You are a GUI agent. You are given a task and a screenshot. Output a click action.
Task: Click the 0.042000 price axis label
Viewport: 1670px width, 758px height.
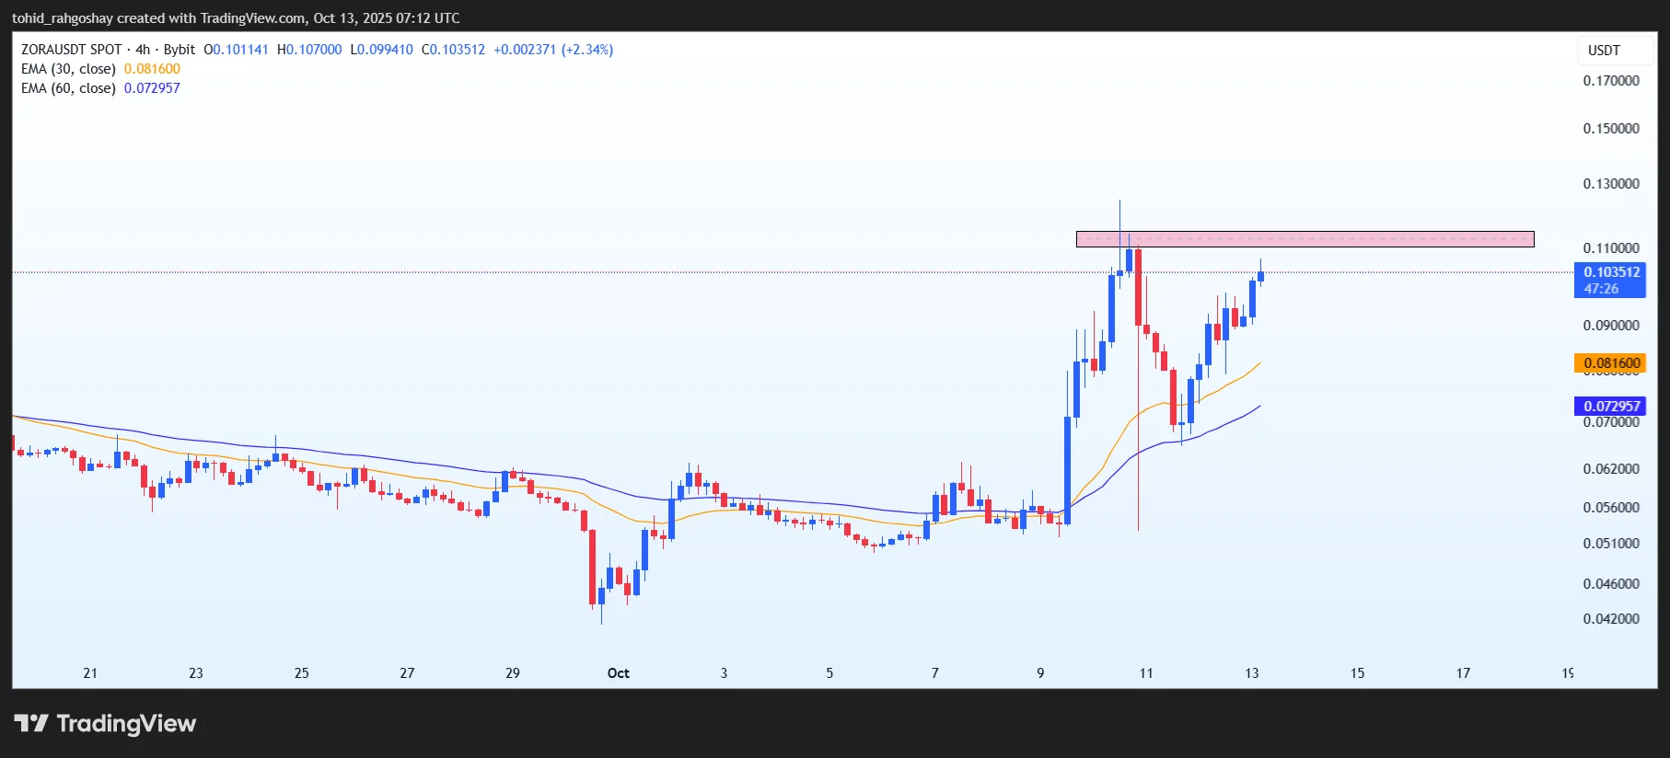click(1610, 619)
